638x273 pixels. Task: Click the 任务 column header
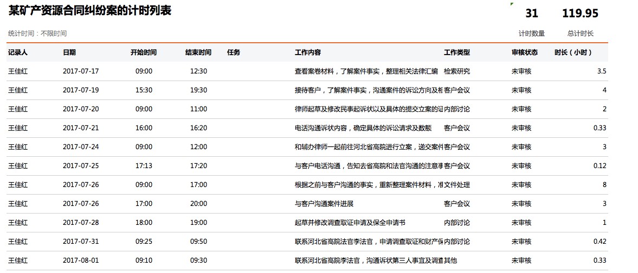[x=234, y=52]
